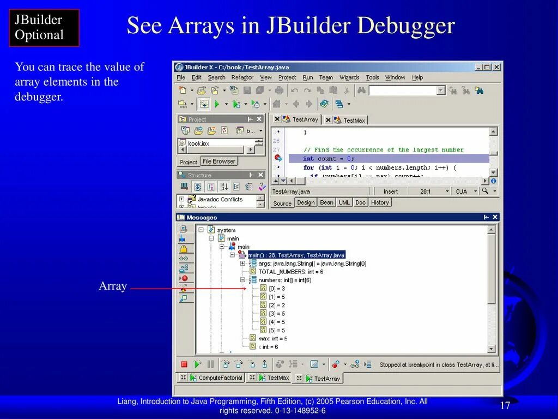Click into the search text input field
The height and width of the screenshot is (419, 558).
[x=403, y=91]
